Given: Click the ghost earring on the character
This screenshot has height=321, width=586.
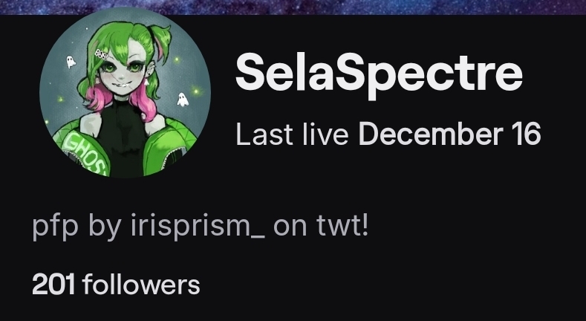Looking at the screenshot, I should pos(146,82).
